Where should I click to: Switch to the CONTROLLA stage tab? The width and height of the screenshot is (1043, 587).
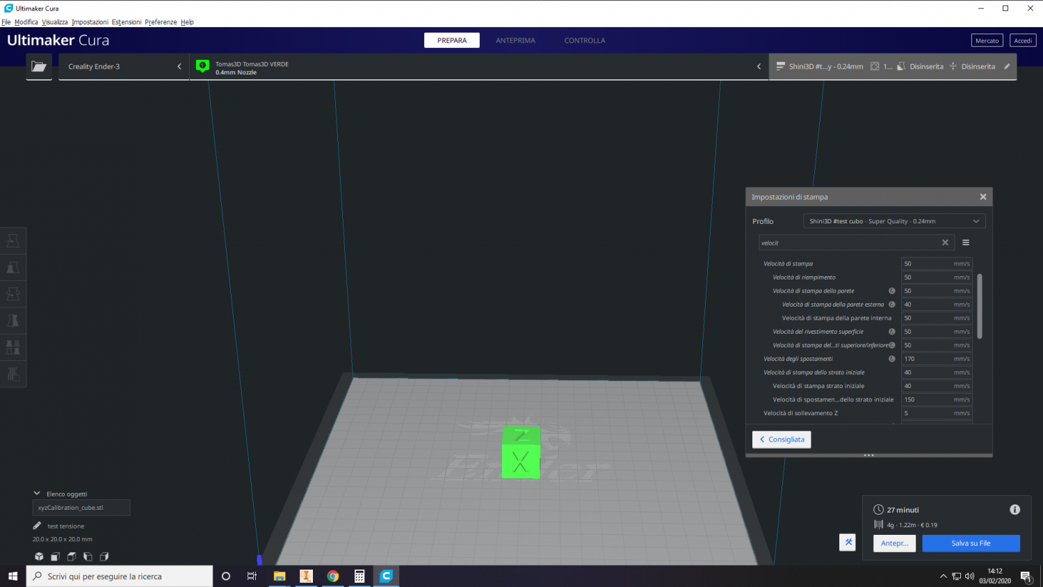(x=585, y=40)
